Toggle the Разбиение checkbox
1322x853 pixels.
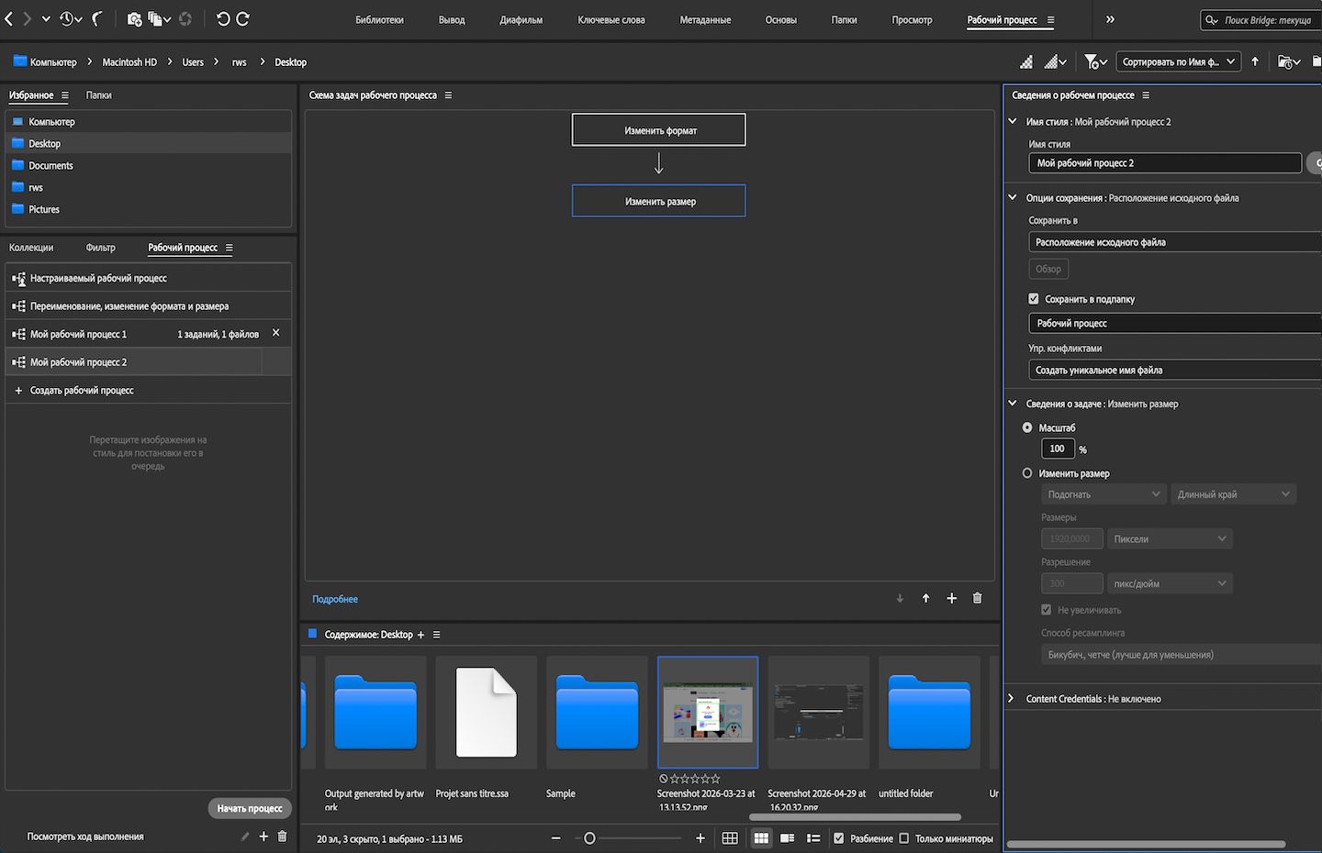pyautogui.click(x=838, y=838)
